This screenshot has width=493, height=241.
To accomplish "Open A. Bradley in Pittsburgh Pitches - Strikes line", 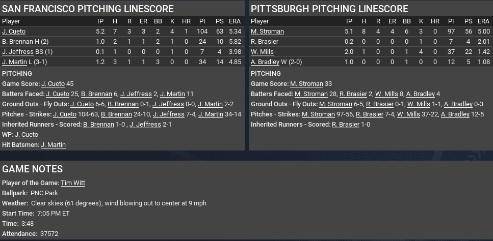I will 455,114.
